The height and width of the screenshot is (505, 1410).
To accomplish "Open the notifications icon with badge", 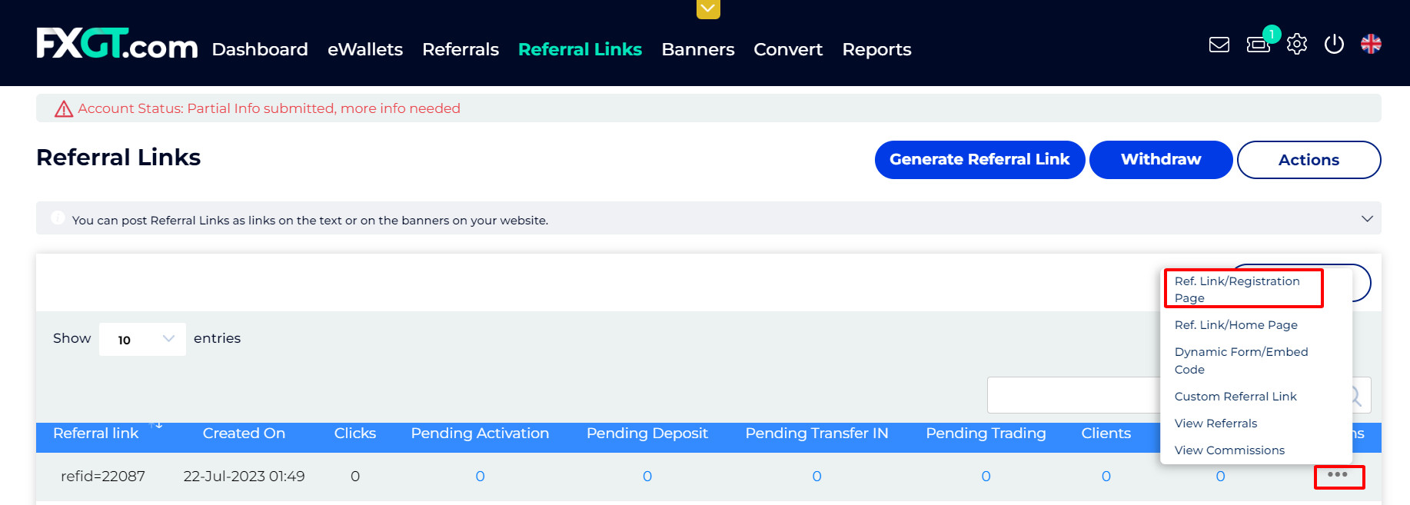I will (1259, 45).
